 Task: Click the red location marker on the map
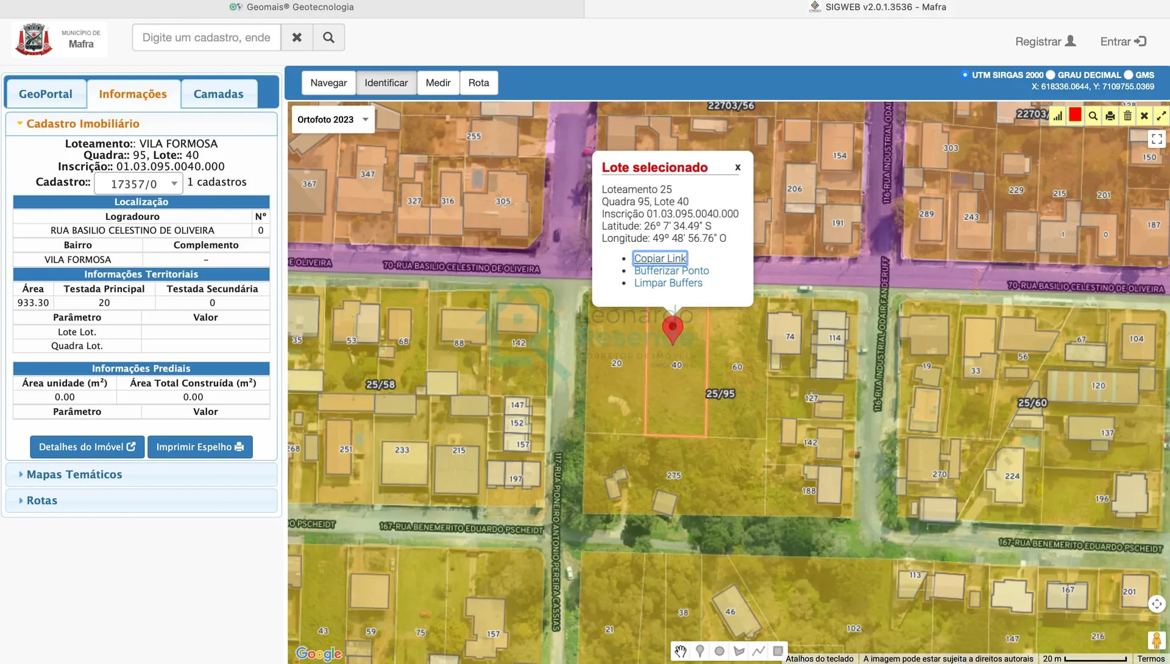673,330
